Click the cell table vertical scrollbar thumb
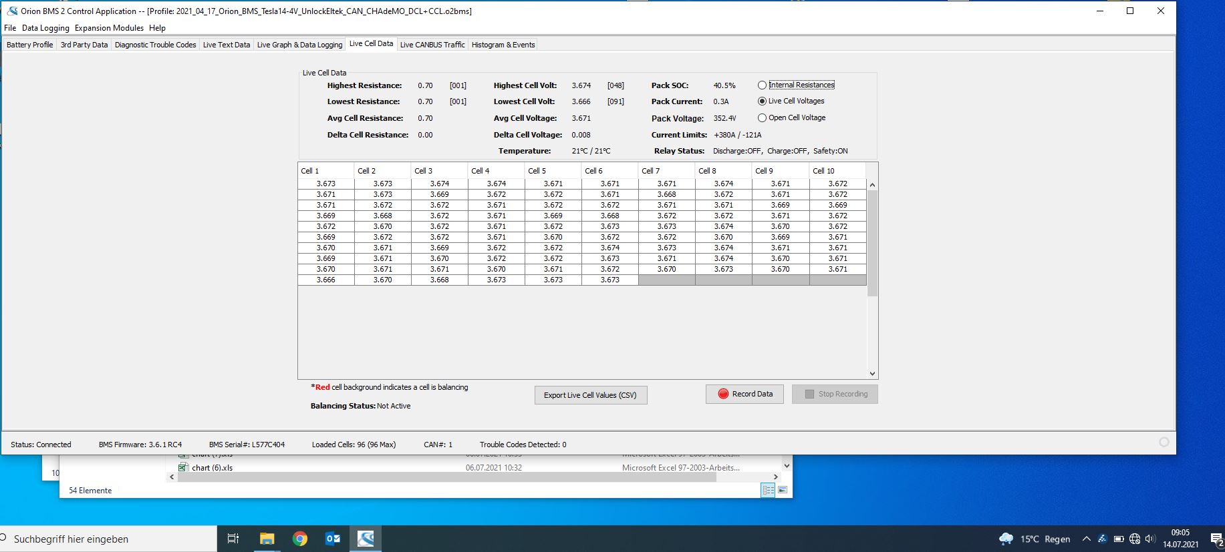Image resolution: width=1225 pixels, height=552 pixels. point(872,242)
